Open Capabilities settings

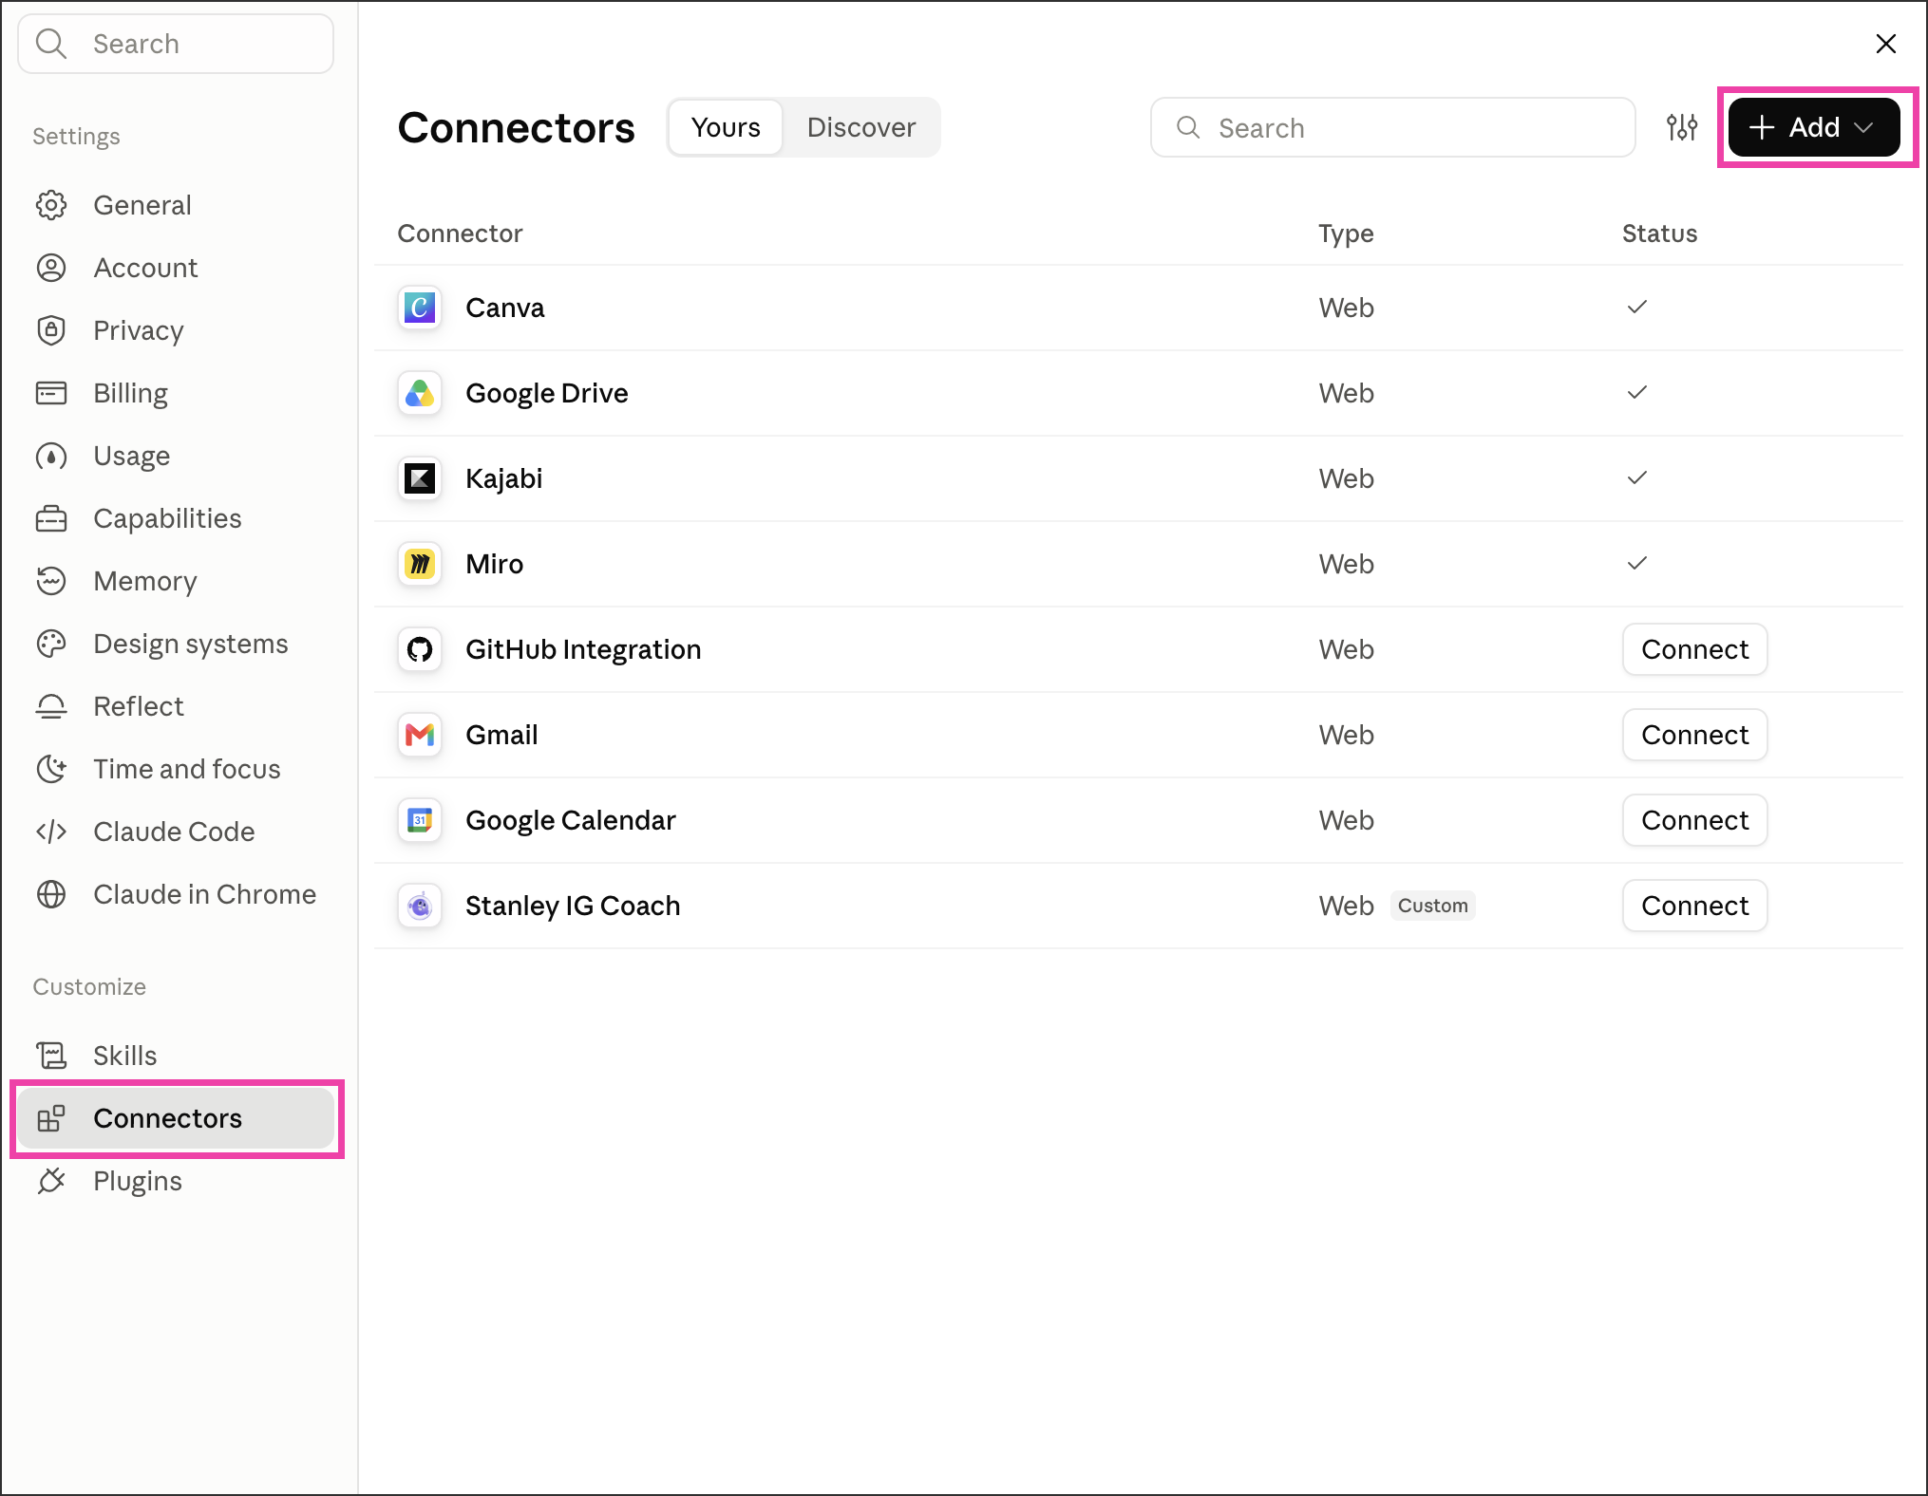pos(176,518)
